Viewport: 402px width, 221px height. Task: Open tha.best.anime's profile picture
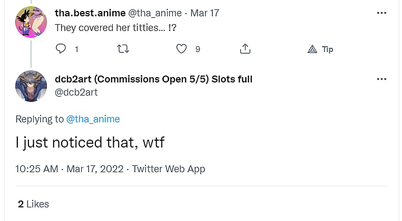click(x=31, y=22)
